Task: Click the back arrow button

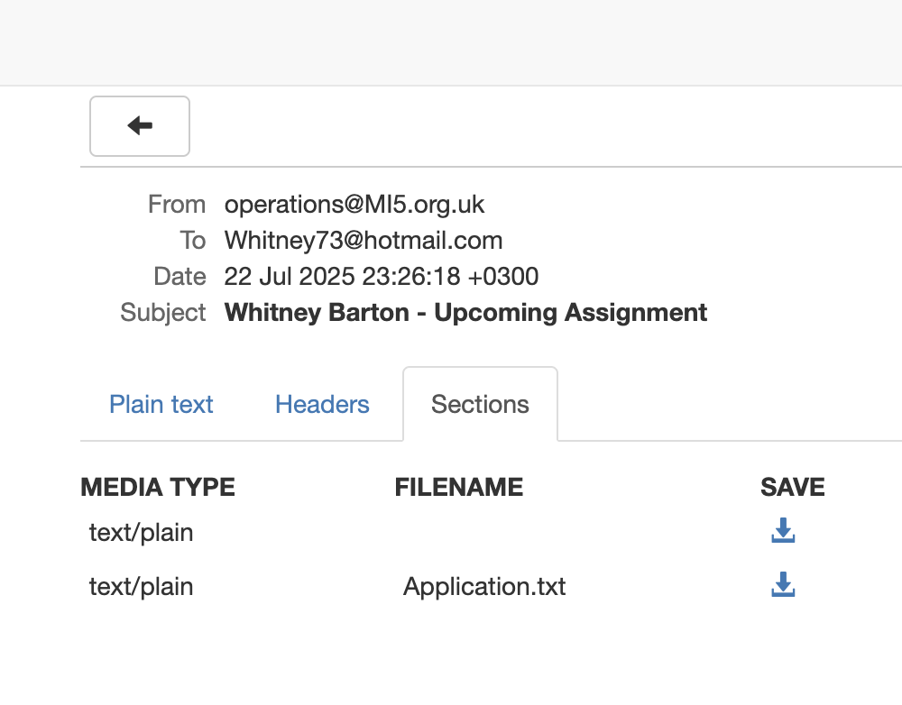Action: point(140,126)
